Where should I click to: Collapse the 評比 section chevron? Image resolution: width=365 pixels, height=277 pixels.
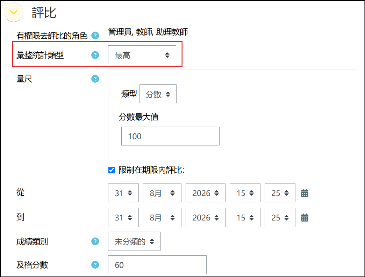tap(14, 12)
